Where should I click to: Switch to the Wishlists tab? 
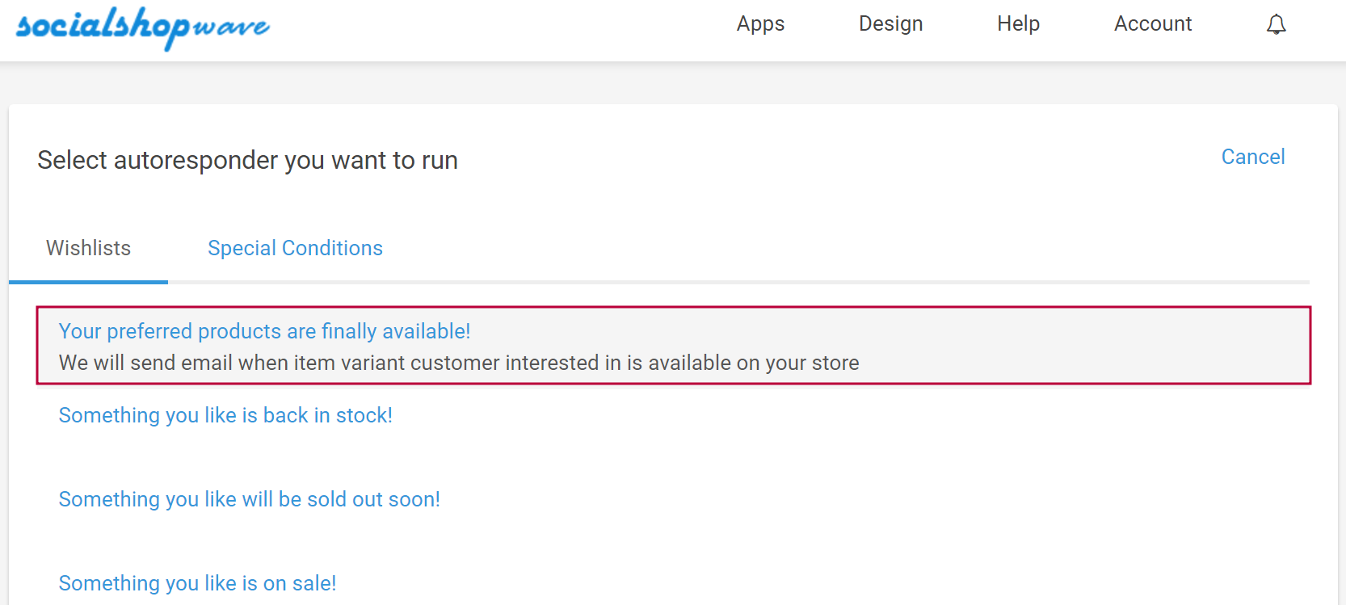click(88, 248)
